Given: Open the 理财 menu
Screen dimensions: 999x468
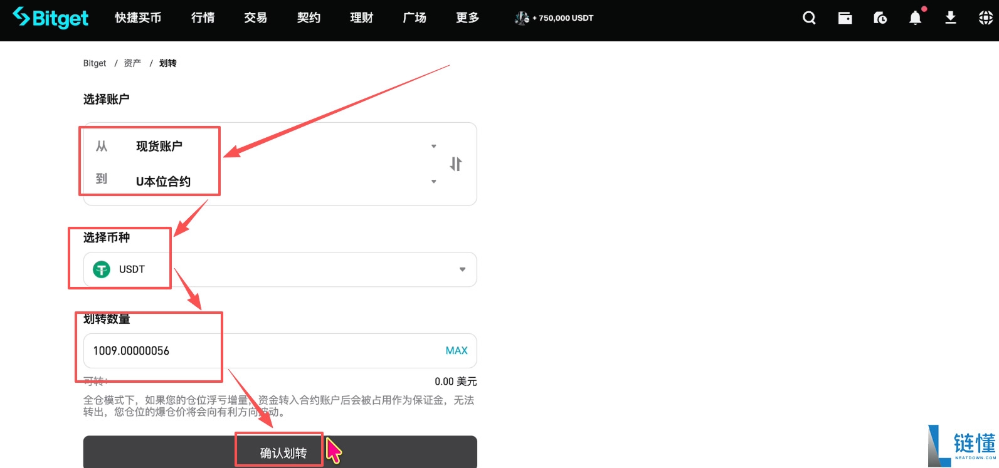Looking at the screenshot, I should pyautogui.click(x=362, y=18).
